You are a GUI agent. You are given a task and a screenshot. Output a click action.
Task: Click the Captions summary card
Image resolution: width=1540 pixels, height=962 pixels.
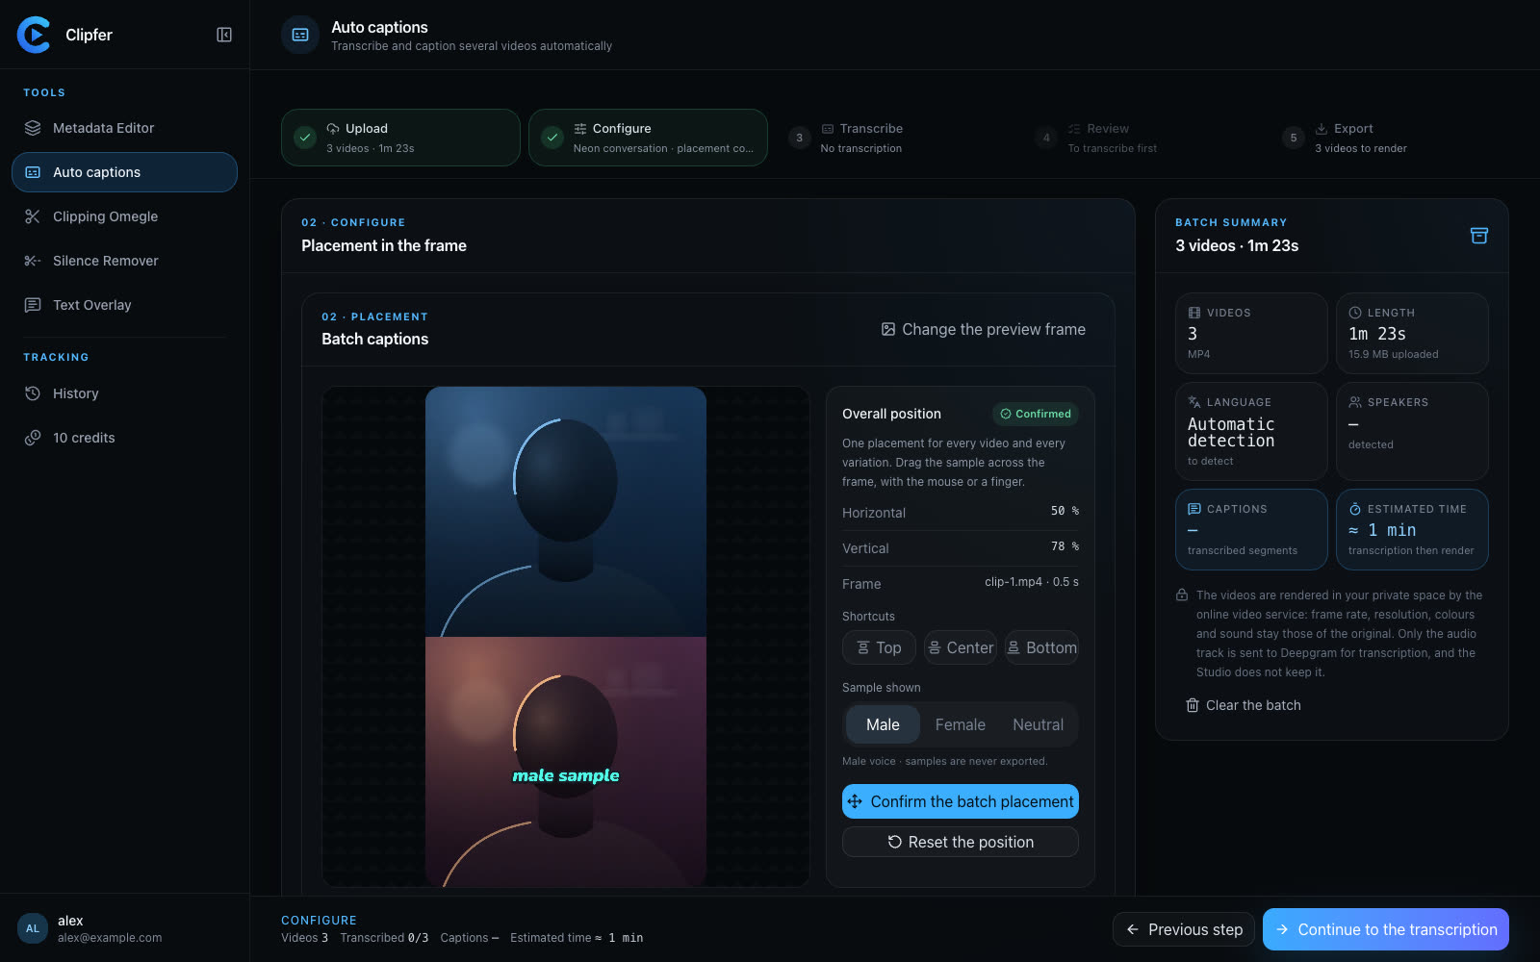[1251, 529]
